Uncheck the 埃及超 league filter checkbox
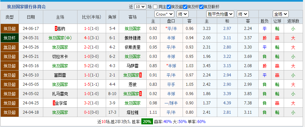The width and height of the screenshot is (305, 127). coord(169,7)
